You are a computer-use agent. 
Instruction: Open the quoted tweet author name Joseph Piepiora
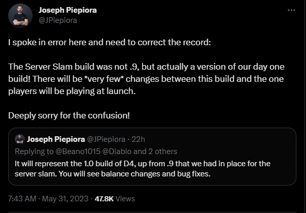56,139
